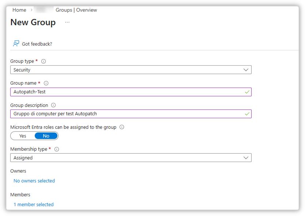Screen dimensions: 305x216
Task: Click the breadcrumb chevron after Home
Action: pyautogui.click(x=32, y=10)
